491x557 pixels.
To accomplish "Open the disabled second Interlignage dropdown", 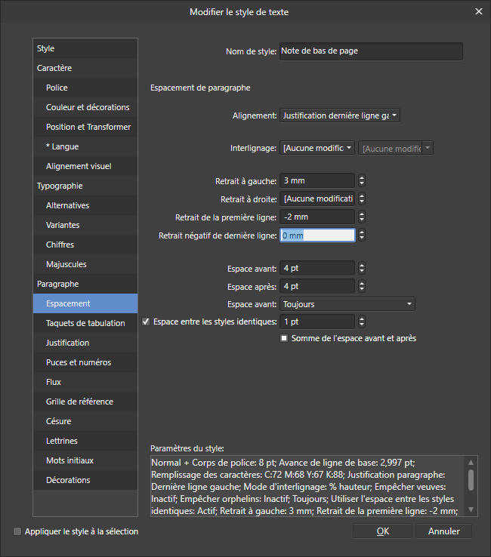I will tap(396, 148).
